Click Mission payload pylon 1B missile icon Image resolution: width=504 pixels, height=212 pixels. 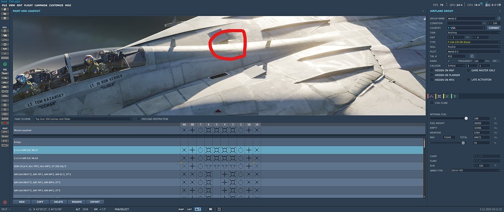tap(249, 130)
